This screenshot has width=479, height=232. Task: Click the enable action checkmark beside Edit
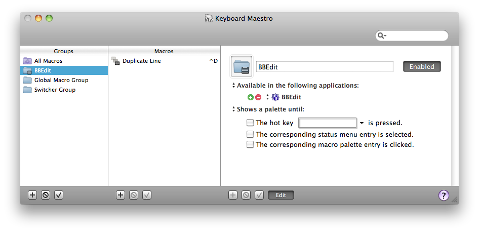(x=259, y=195)
